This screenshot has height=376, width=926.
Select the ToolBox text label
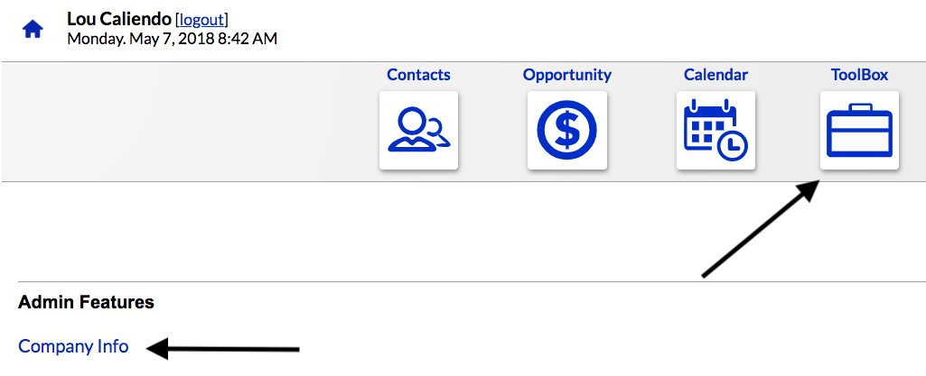point(859,75)
